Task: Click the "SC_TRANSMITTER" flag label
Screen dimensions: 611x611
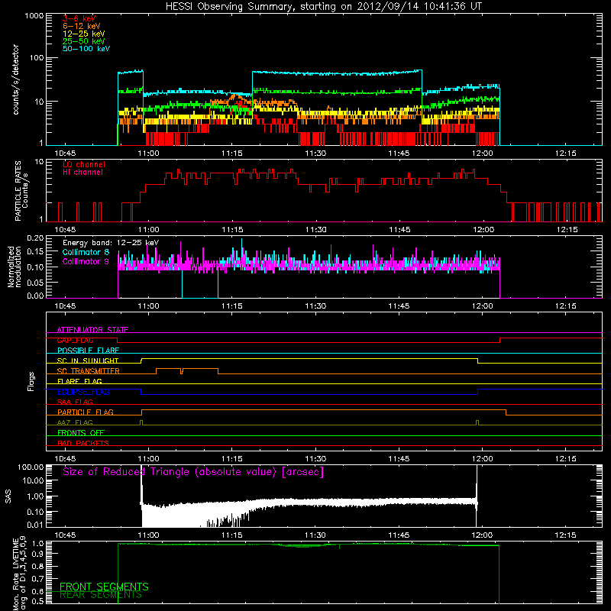Action: click(88, 371)
